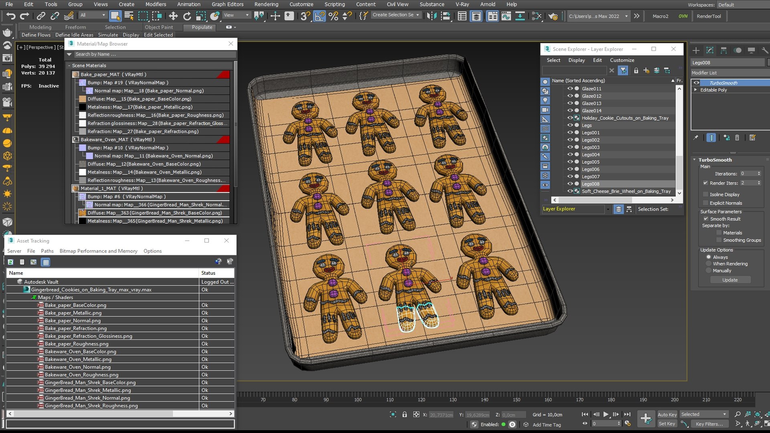Open Schematic View from toolbar
This screenshot has height=433, width=770.
click(x=520, y=16)
